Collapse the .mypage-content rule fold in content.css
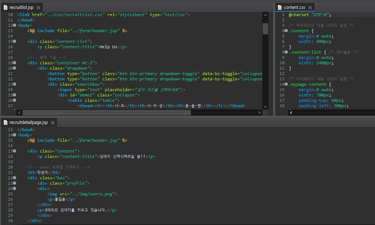This screenshot has height=225, width=375. tap(286, 84)
